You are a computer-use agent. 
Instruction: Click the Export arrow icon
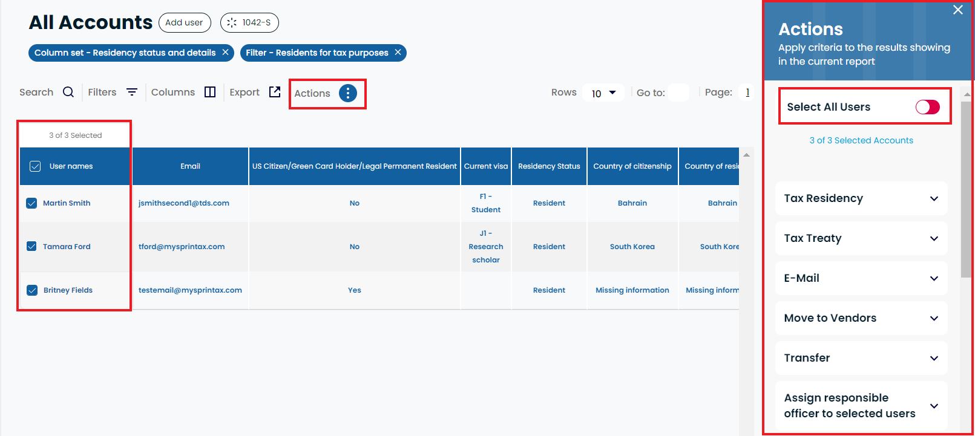275,91
